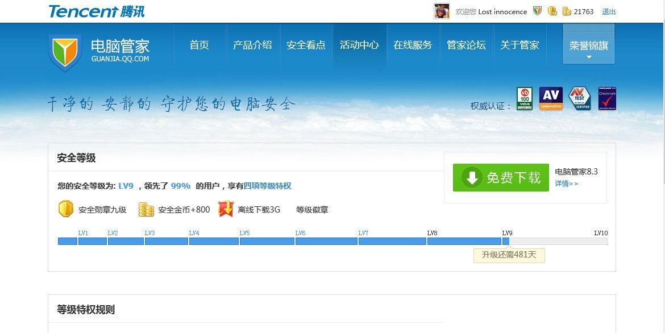
Task: Click the 安全勋章九级 label
Action: point(103,210)
